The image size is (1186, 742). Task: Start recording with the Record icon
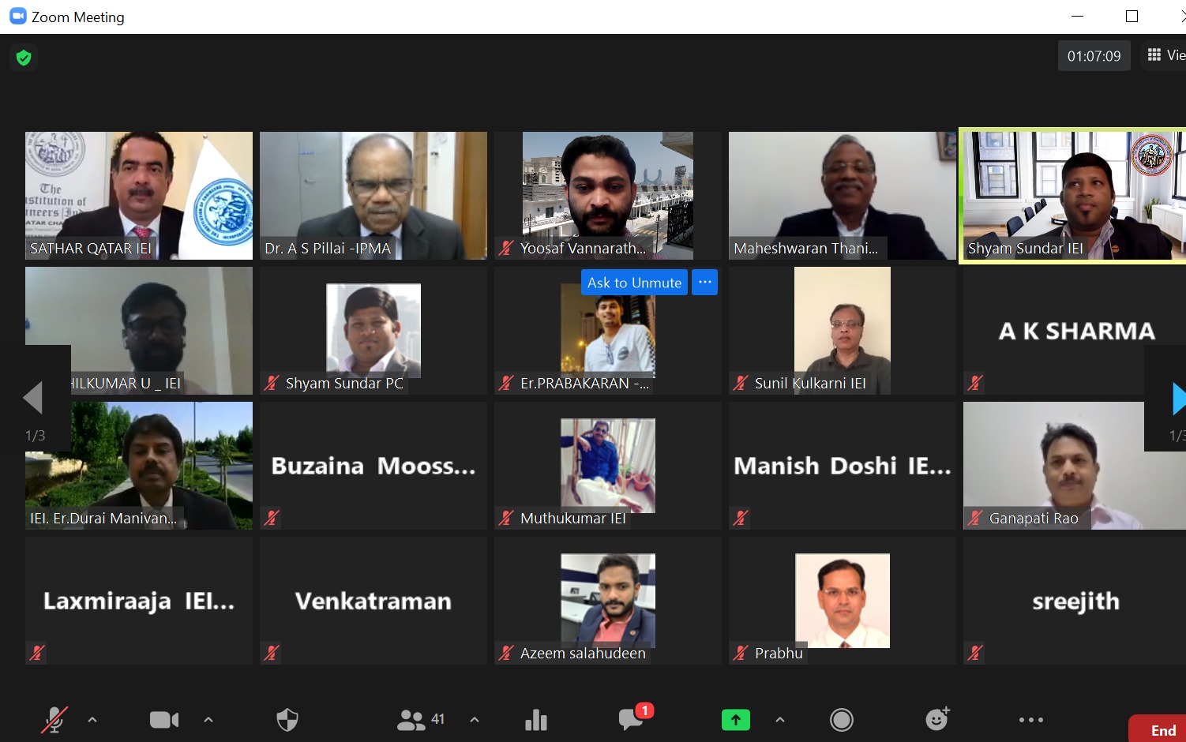[x=842, y=719]
